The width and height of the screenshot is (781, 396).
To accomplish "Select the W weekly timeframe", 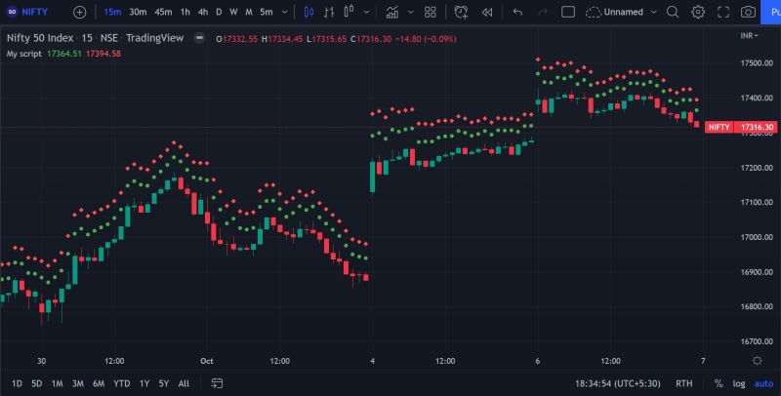I will click(233, 12).
